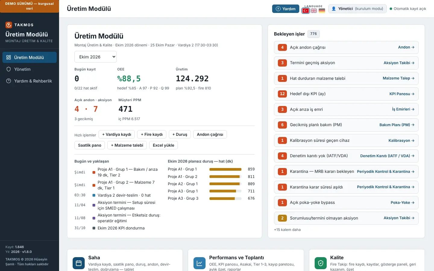
Task: Switch language with the German flag
Action: click(x=322, y=11)
